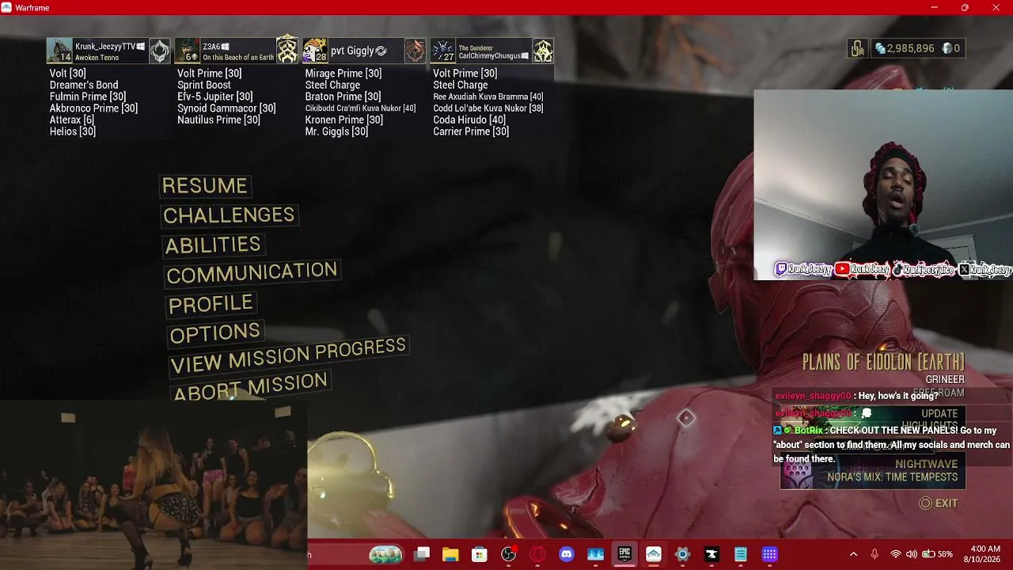Click "Akbronco Prime [30]" loadout entry

[93, 108]
